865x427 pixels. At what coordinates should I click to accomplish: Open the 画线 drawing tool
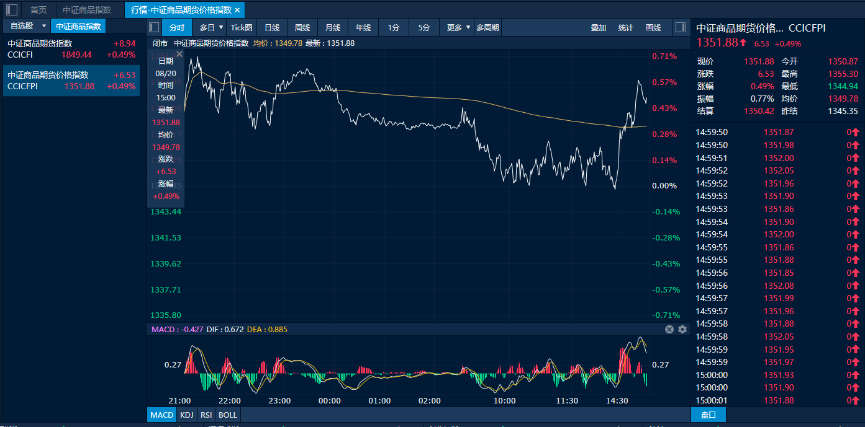point(653,27)
